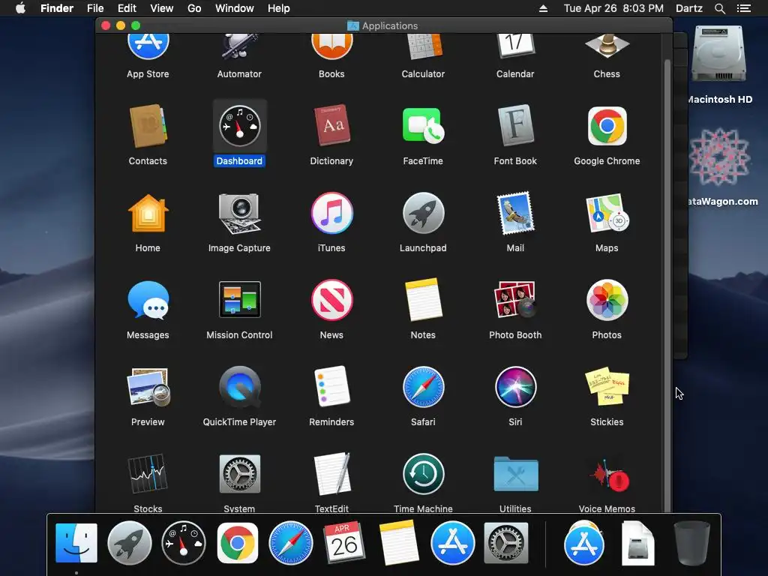Open the Trash in the Dock
Image resolution: width=768 pixels, height=576 pixels.
coord(692,543)
